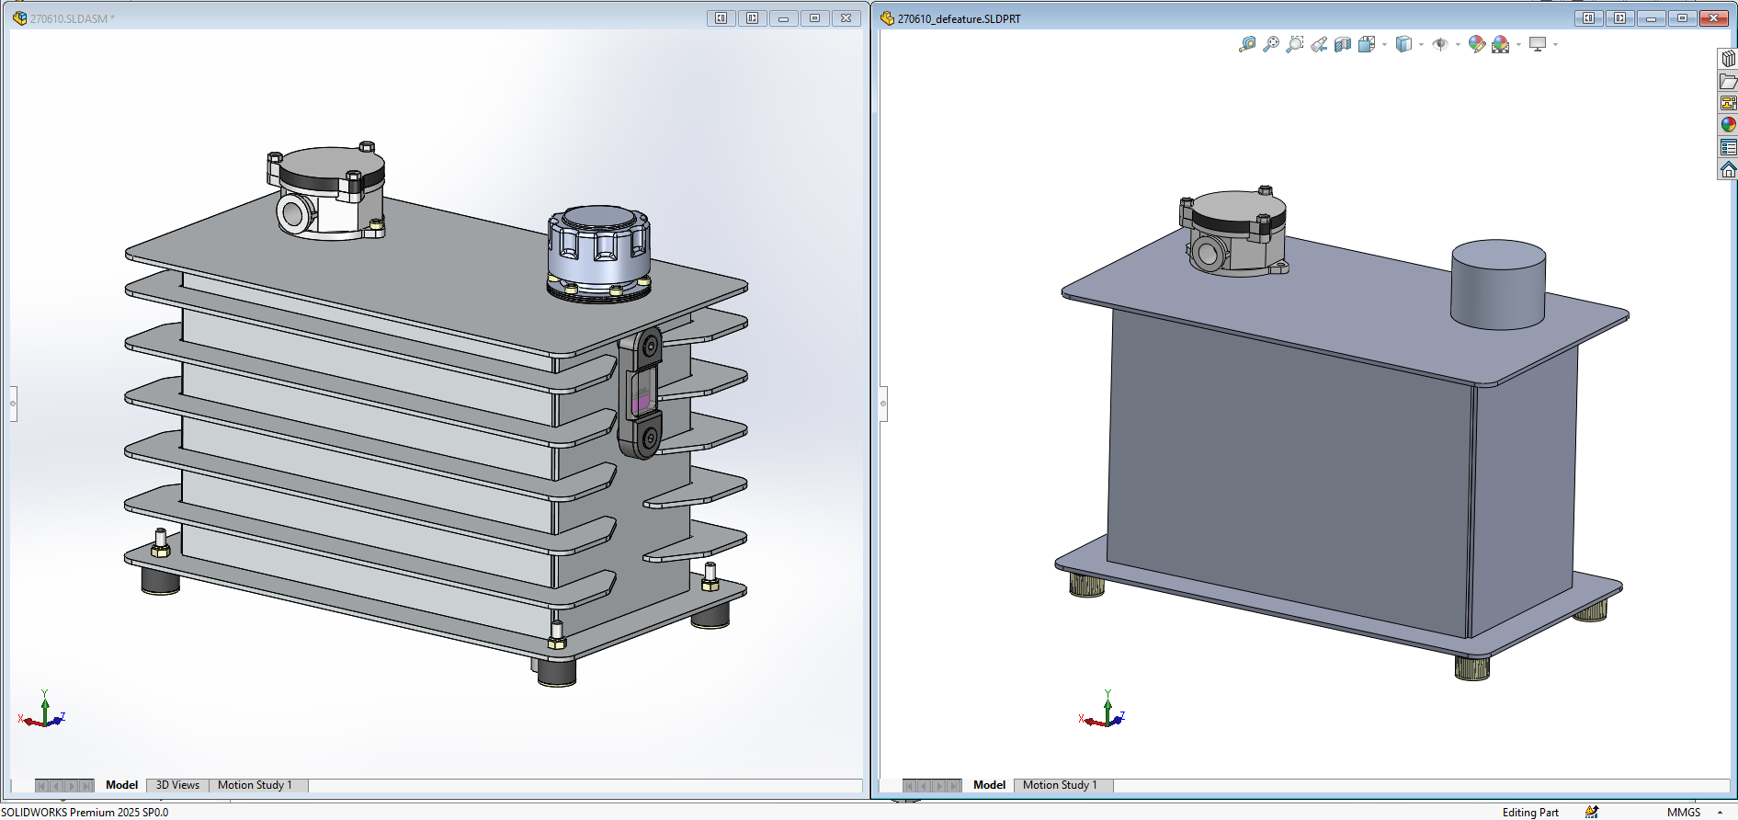Expand the View Orientation dropdown arrow
1738x820 pixels.
pos(1384,44)
